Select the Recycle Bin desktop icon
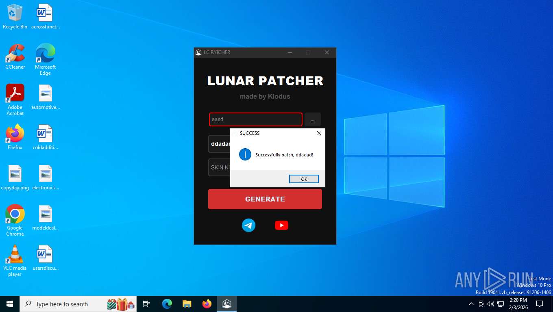 click(x=15, y=17)
